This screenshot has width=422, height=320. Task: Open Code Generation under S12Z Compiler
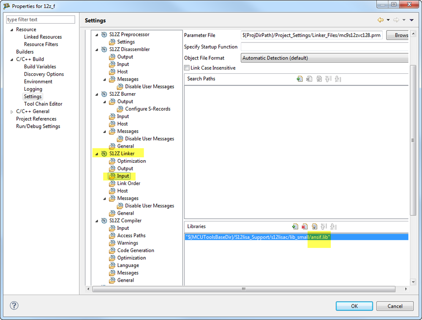[x=136, y=250]
